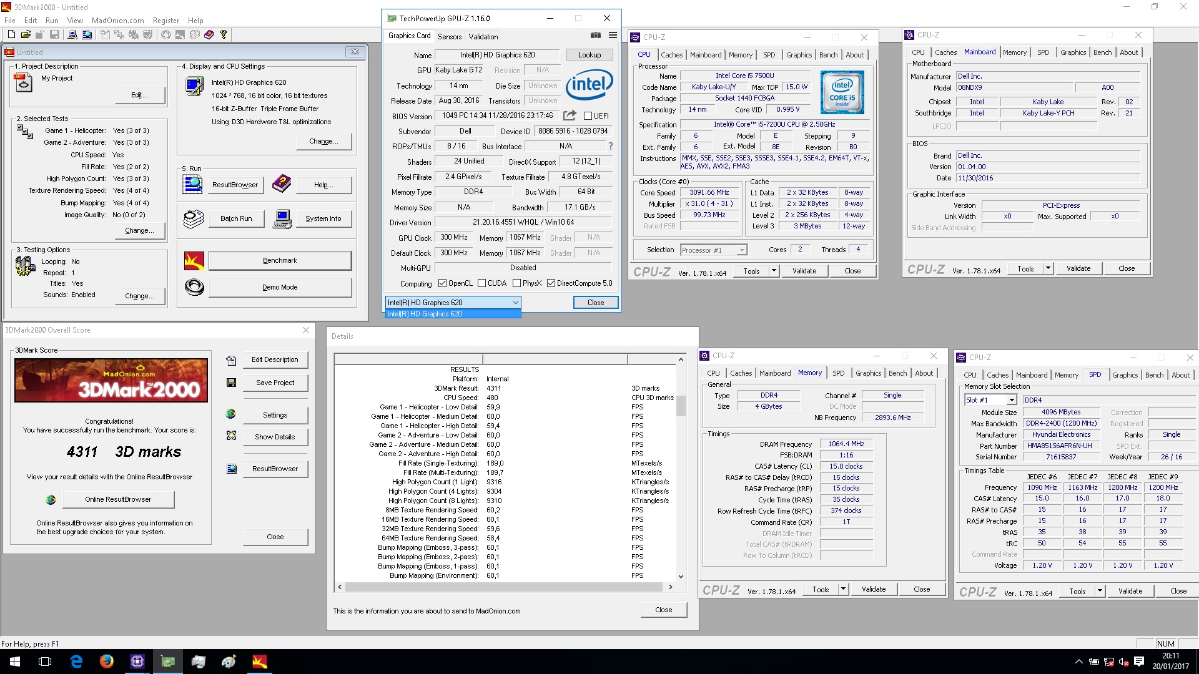Open Task View on the taskbar
1199x674 pixels.
coord(45,662)
